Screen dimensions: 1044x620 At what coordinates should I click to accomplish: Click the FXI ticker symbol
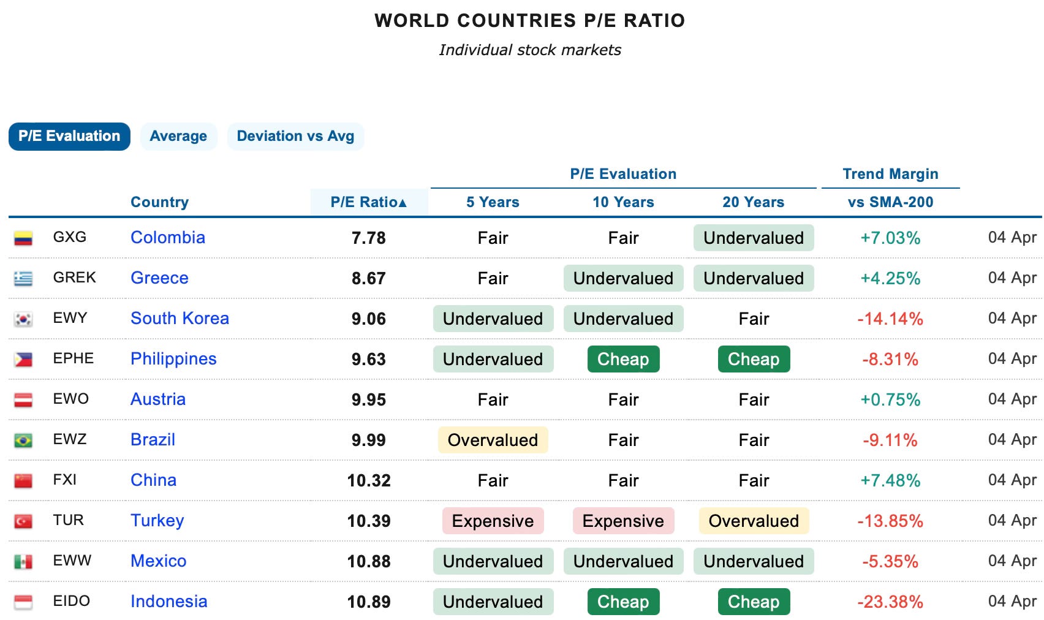pos(65,480)
